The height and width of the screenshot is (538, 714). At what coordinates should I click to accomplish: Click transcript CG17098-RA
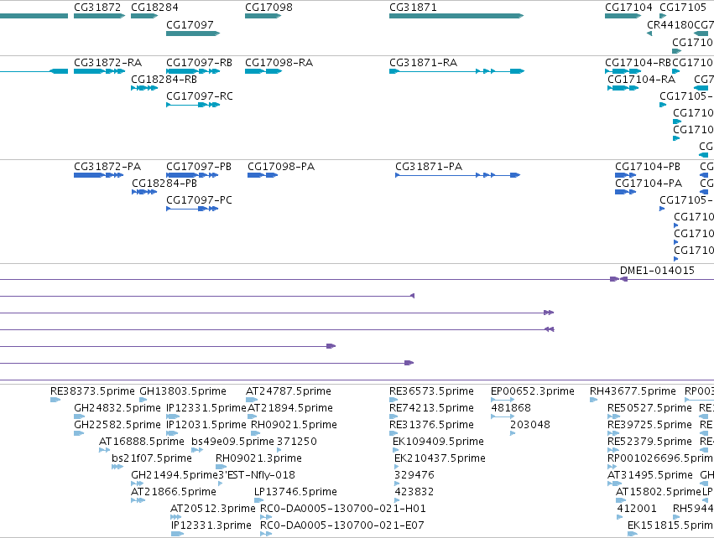[263, 71]
